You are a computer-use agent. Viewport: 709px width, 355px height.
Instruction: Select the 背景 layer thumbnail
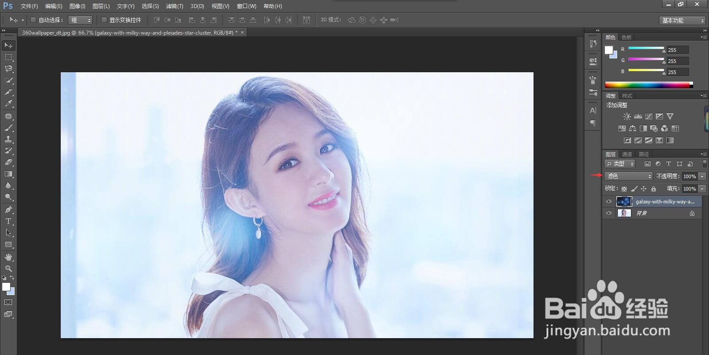coord(624,213)
